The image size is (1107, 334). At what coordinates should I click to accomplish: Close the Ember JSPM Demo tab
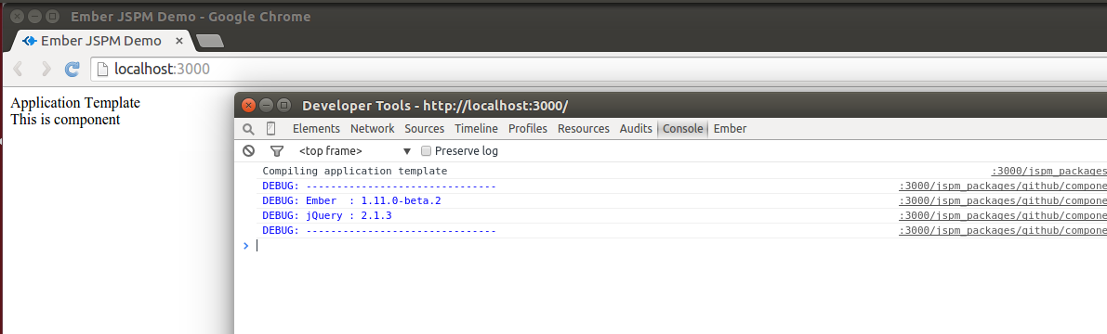pos(179,41)
